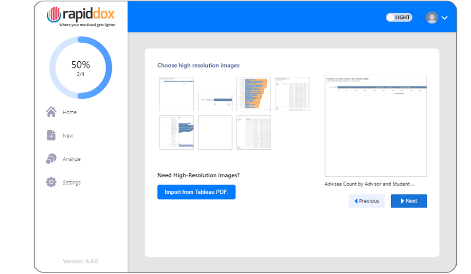471x274 pixels.
Task: Click the New document plus icon
Action: (x=51, y=135)
